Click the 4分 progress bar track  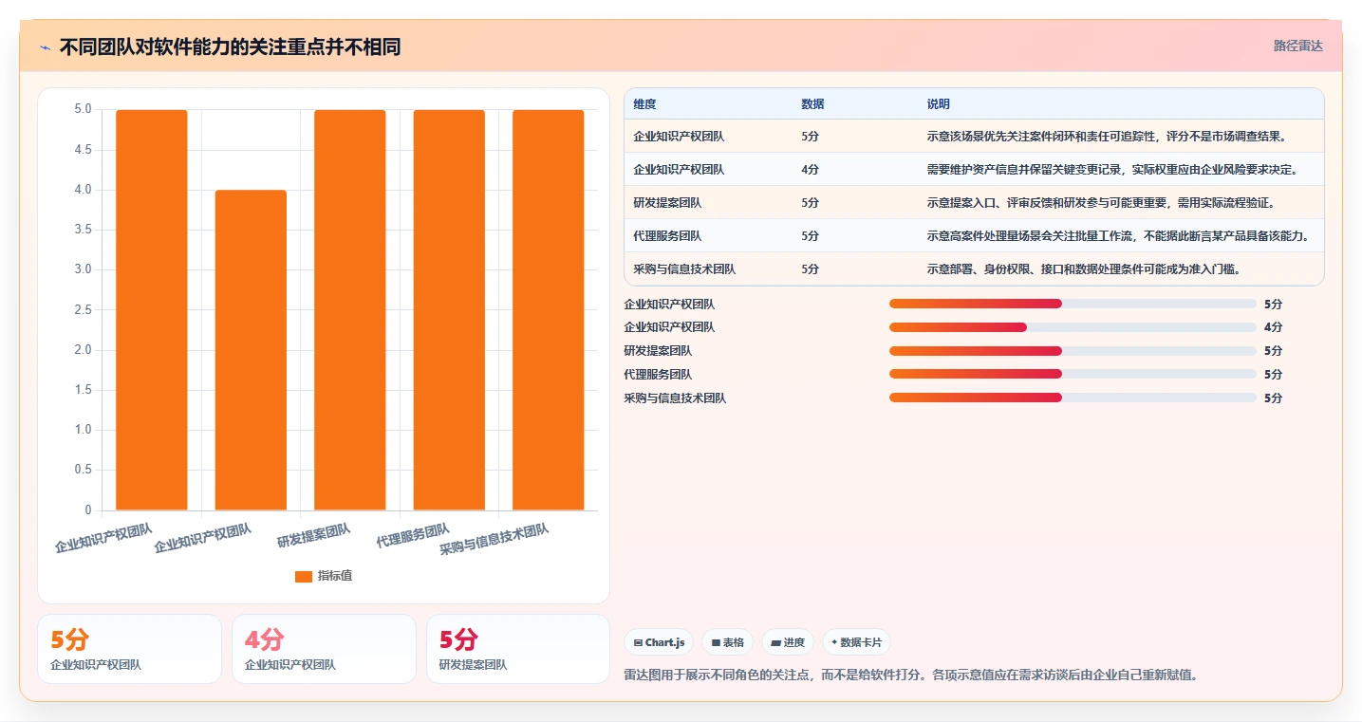(x=1073, y=327)
